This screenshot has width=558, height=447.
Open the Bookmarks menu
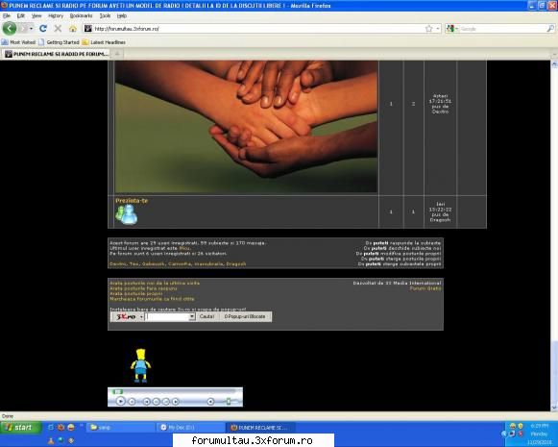point(81,15)
